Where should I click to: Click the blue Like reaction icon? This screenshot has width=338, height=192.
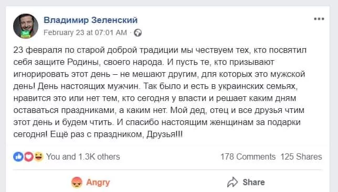coord(18,156)
